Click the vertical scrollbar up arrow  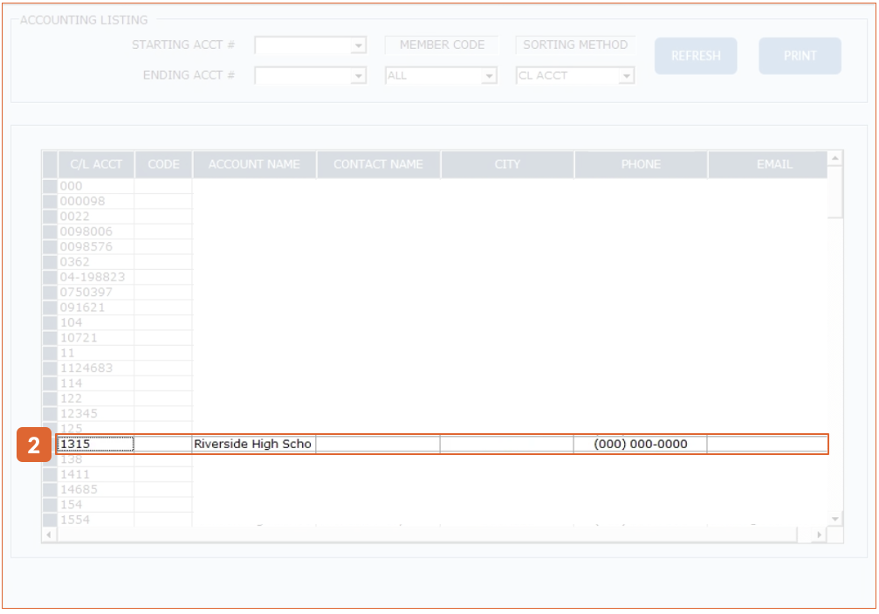(834, 158)
